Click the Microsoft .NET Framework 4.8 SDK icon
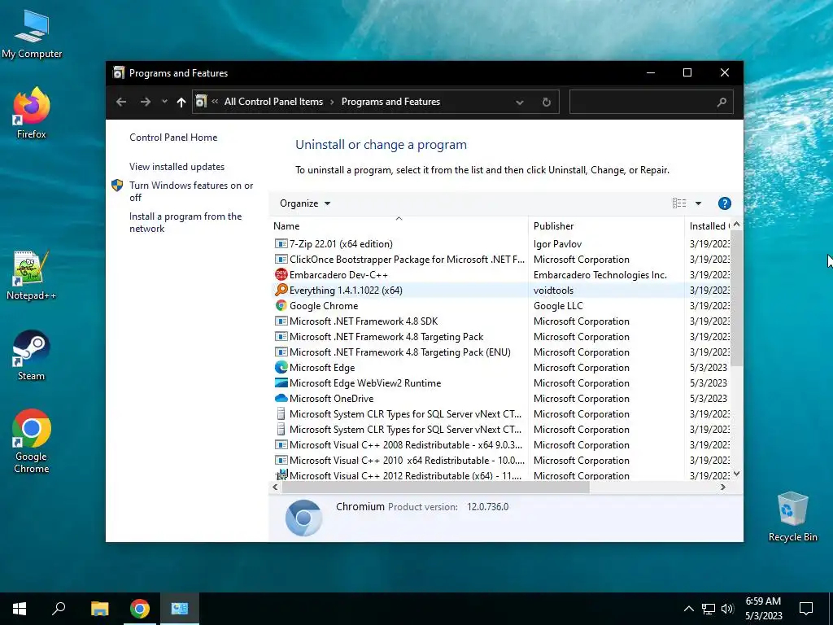The width and height of the screenshot is (833, 625). point(281,321)
